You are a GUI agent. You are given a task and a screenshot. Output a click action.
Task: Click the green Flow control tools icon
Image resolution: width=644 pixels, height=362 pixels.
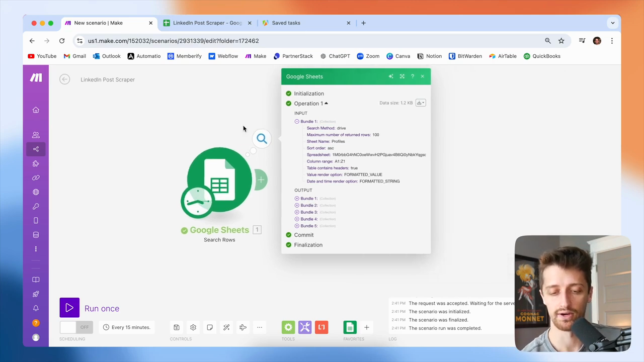point(288,327)
